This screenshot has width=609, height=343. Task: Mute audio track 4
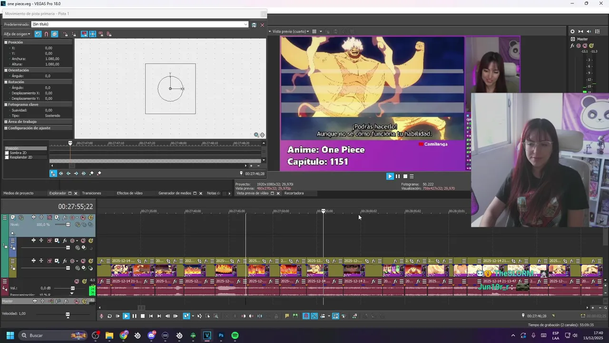[x=77, y=282]
